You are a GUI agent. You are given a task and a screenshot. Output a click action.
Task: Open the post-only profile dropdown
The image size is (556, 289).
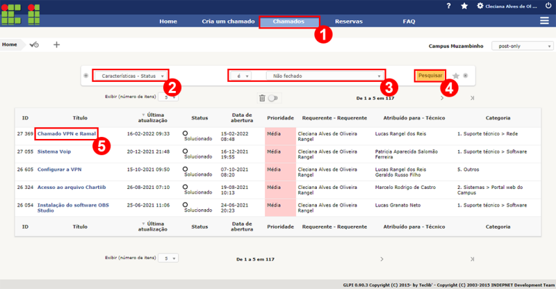click(523, 46)
